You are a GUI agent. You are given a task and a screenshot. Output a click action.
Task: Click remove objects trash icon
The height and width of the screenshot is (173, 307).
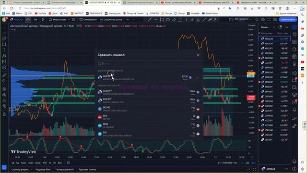pyautogui.click(x=4, y=114)
